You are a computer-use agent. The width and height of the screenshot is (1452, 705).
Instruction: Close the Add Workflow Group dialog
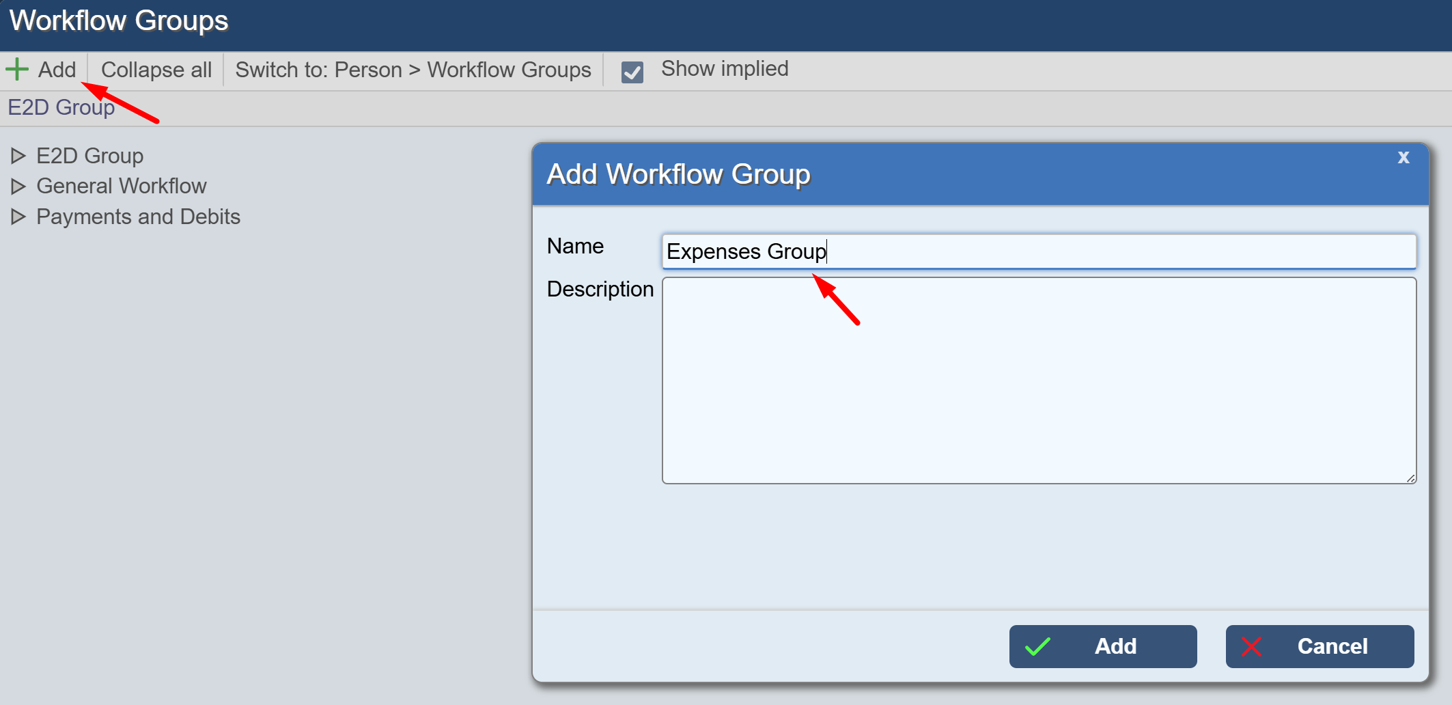click(1404, 157)
